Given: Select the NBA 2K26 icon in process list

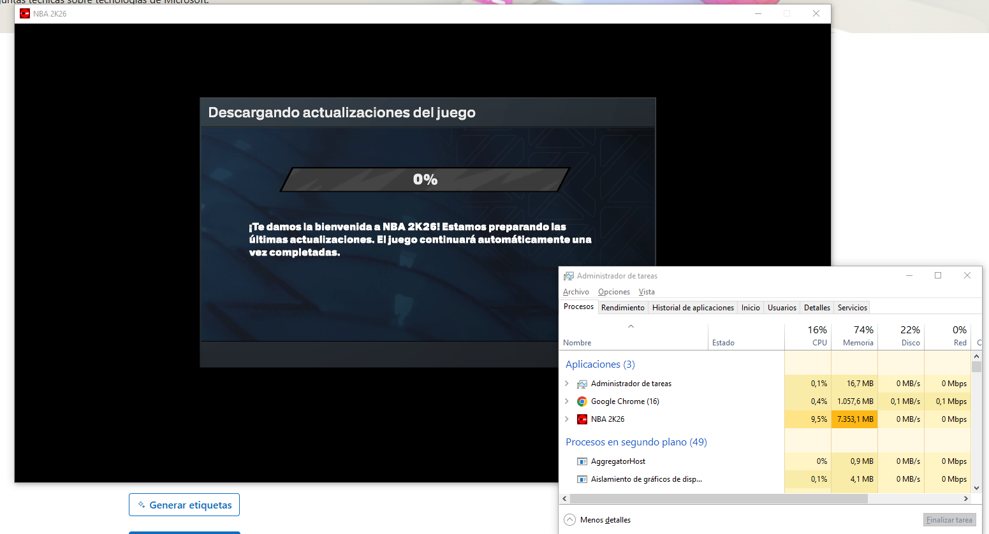Looking at the screenshot, I should [x=582, y=419].
